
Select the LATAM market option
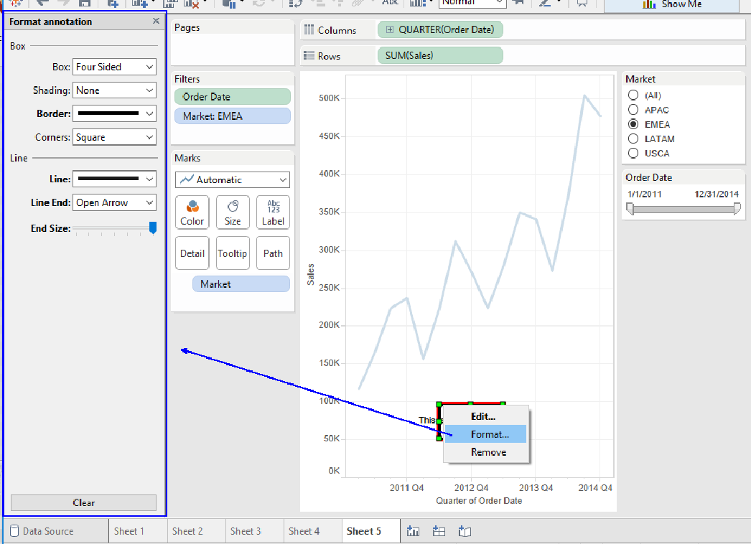tap(633, 139)
